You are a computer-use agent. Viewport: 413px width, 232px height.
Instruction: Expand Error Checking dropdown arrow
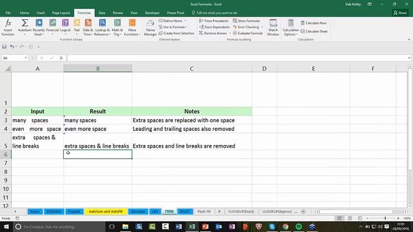pos(262,27)
